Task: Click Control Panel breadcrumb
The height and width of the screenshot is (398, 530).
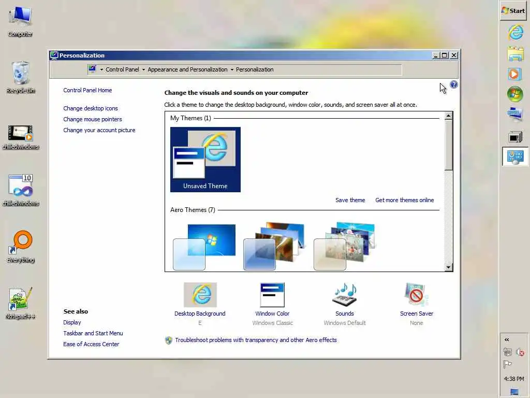Action: point(122,69)
